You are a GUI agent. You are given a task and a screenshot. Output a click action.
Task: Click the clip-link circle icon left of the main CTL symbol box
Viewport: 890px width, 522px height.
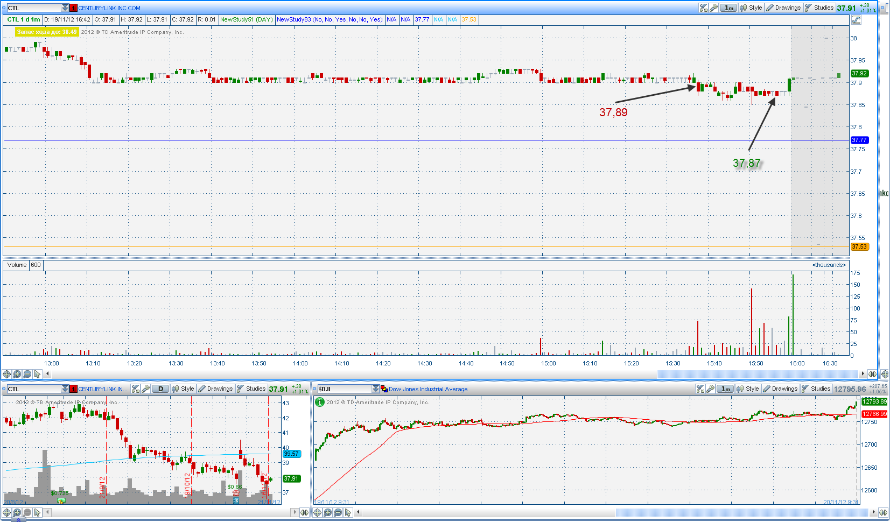click(4, 8)
